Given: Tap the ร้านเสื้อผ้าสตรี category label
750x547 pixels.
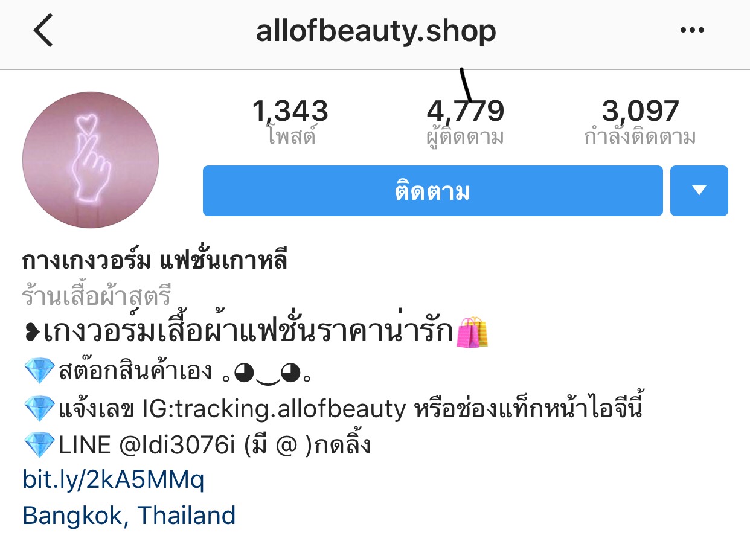Looking at the screenshot, I should tap(97, 296).
